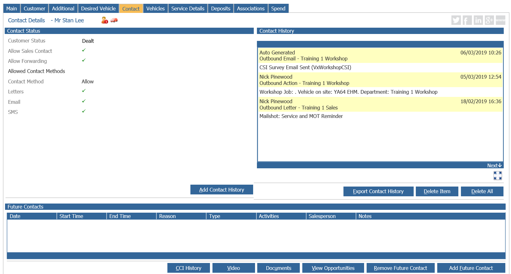Open the View Opportunities button
The width and height of the screenshot is (511, 274).
[x=333, y=268]
